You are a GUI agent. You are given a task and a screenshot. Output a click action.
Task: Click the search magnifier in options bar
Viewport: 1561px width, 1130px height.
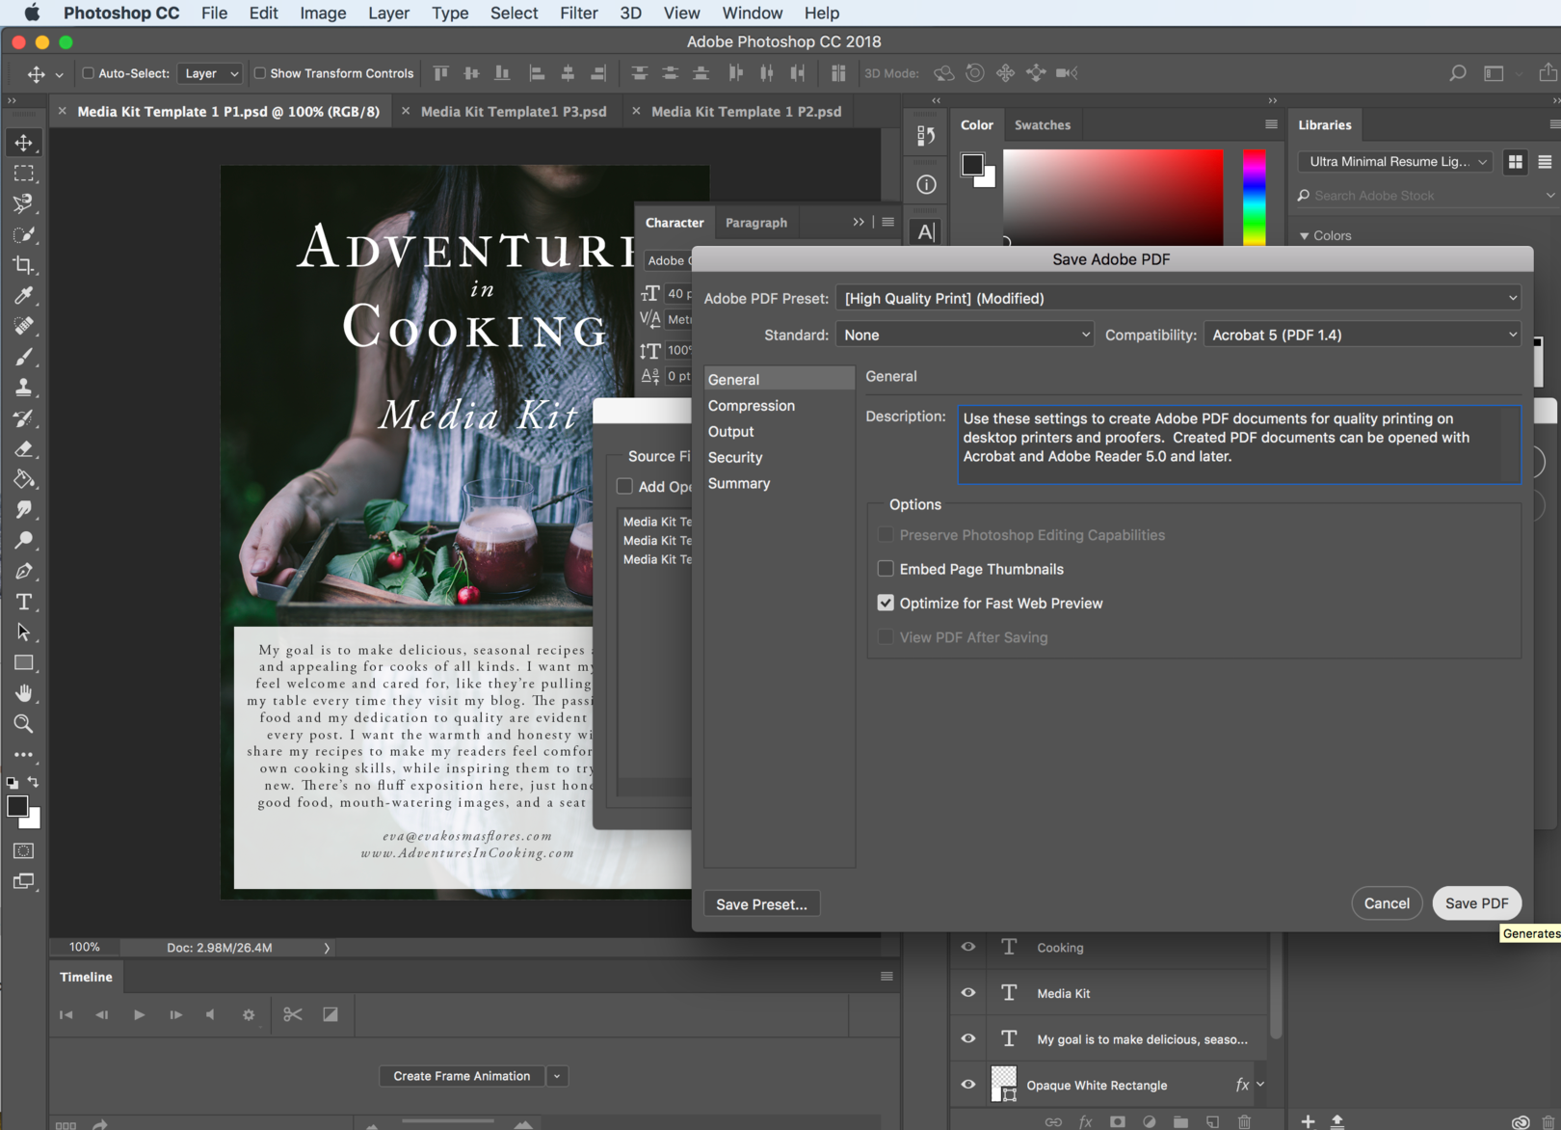1458,73
